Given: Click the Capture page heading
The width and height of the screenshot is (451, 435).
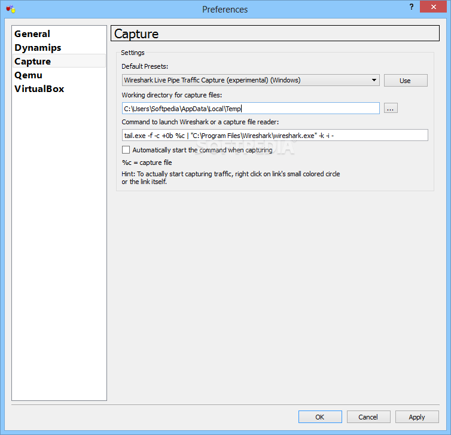Looking at the screenshot, I should coord(275,33).
